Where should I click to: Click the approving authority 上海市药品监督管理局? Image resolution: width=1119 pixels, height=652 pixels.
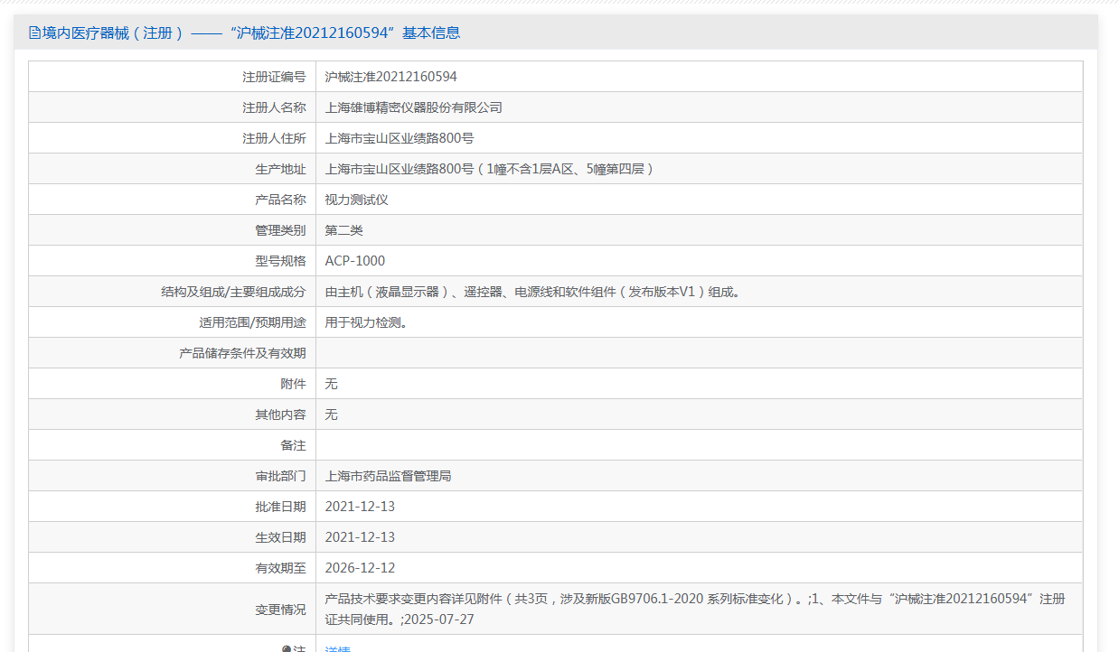click(x=389, y=476)
